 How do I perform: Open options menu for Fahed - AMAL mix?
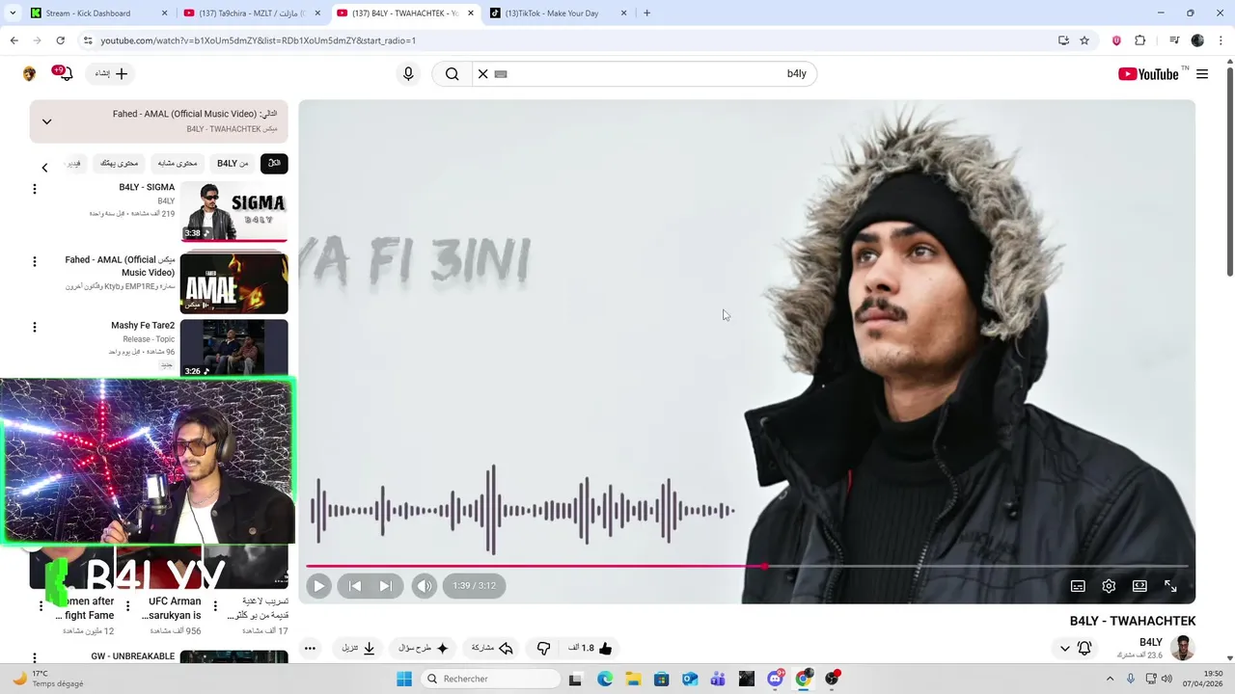coord(35,261)
